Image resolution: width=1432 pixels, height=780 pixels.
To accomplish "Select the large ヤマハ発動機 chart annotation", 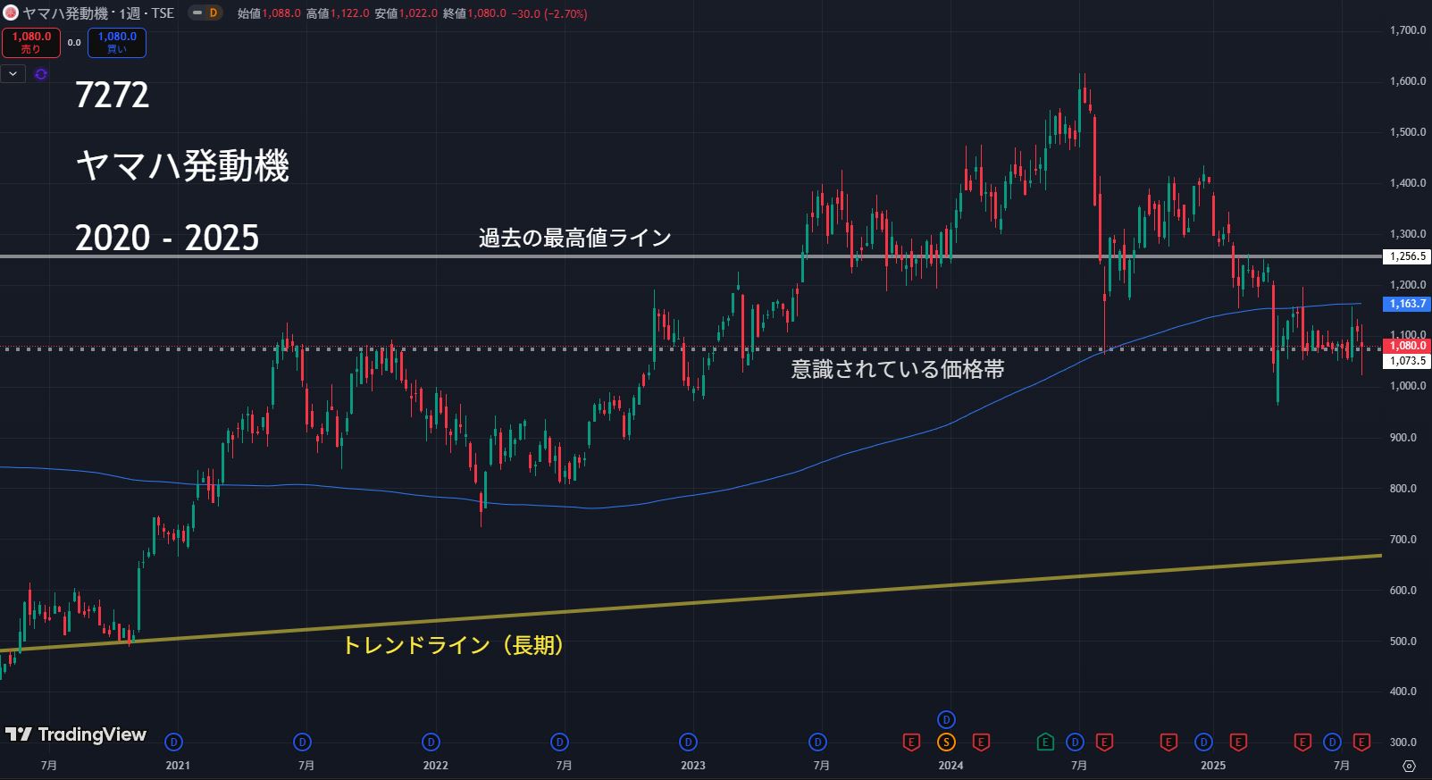I will click(x=182, y=165).
